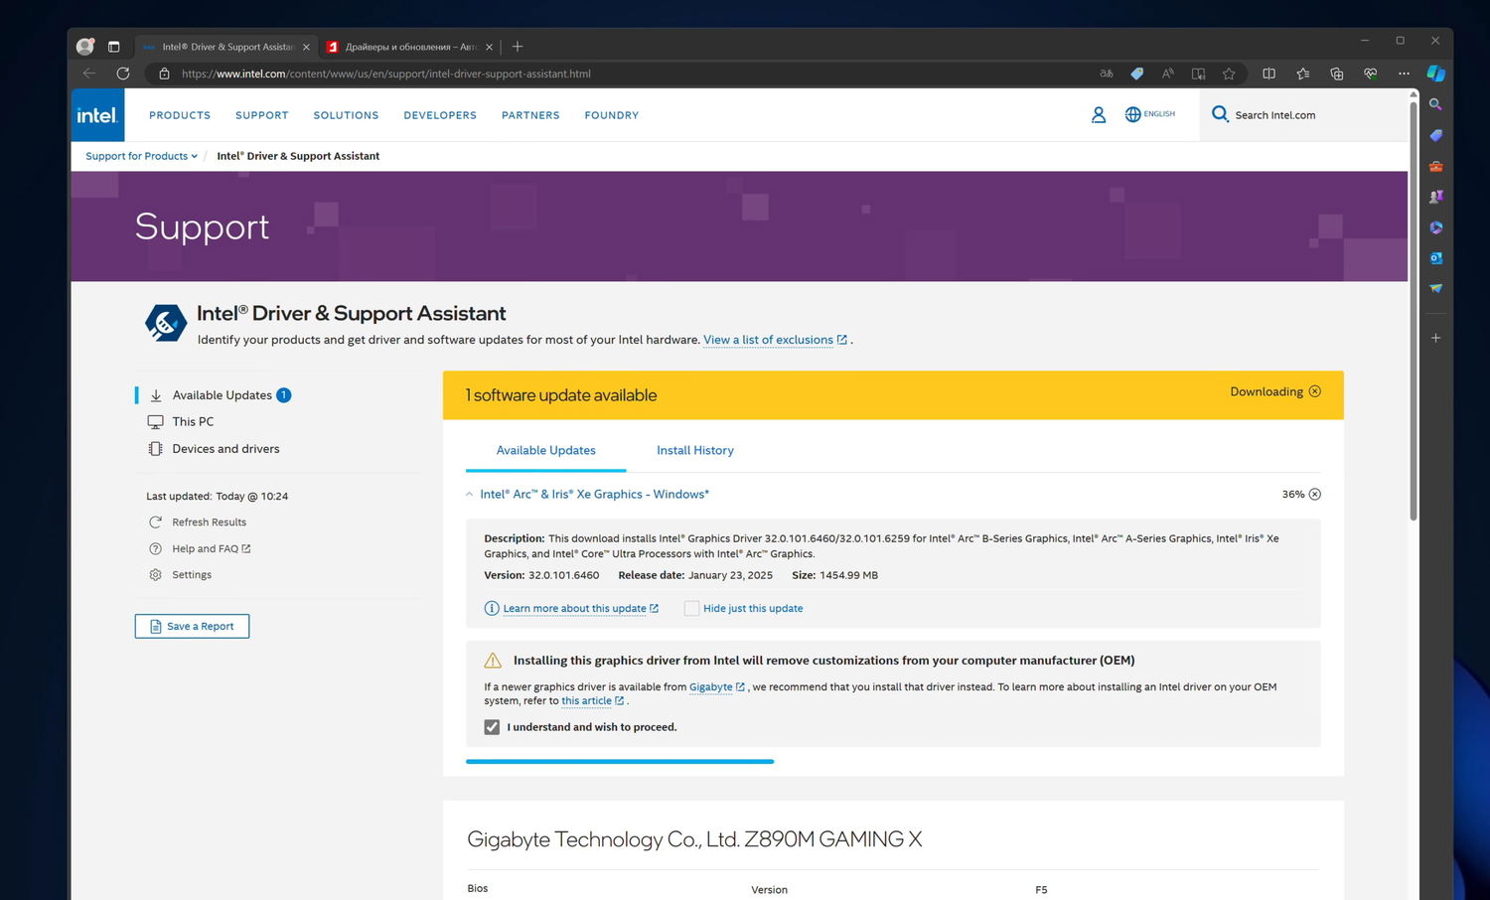
Task: Close the Intel Driver & Support Assistant tab
Action: [x=306, y=47]
